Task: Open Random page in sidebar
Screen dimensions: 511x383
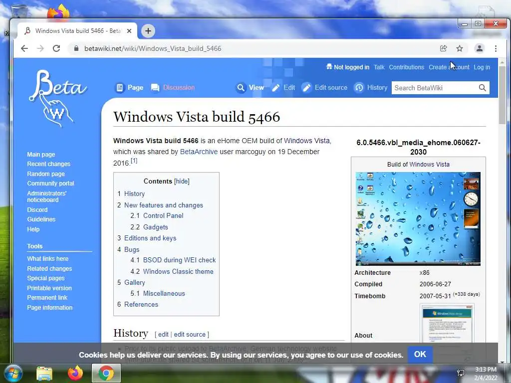Action: click(46, 174)
